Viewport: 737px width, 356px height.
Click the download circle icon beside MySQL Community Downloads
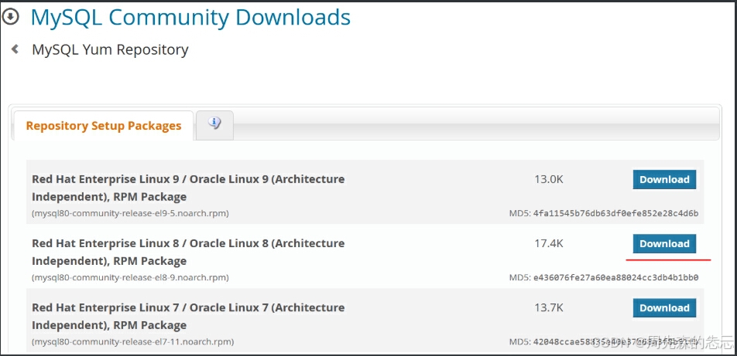[11, 17]
